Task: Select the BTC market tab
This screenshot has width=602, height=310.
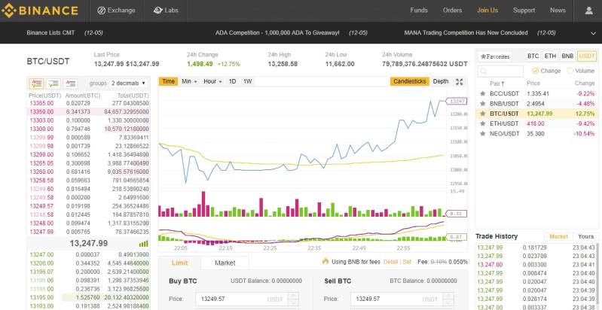Action: pyautogui.click(x=533, y=56)
